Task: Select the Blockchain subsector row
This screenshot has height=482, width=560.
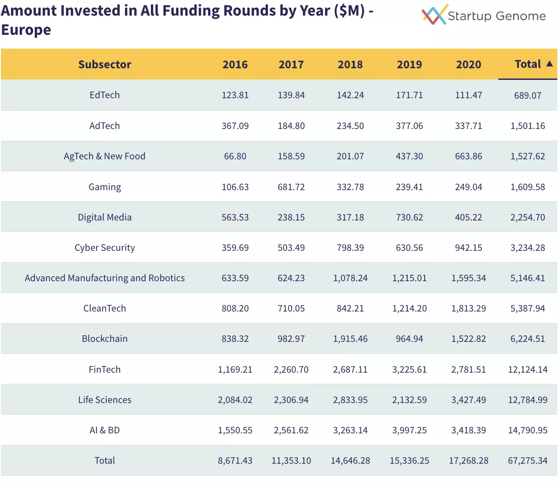Action: click(104, 339)
